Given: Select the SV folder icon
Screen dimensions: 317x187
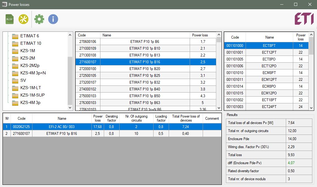Looking at the screenshot, I should 15,81.
